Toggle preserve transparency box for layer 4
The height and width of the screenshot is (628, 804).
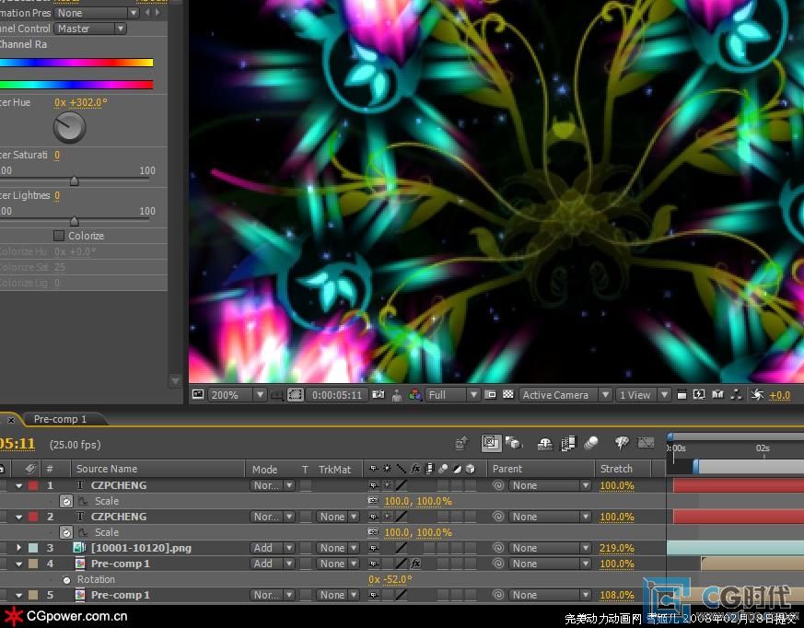click(x=306, y=564)
